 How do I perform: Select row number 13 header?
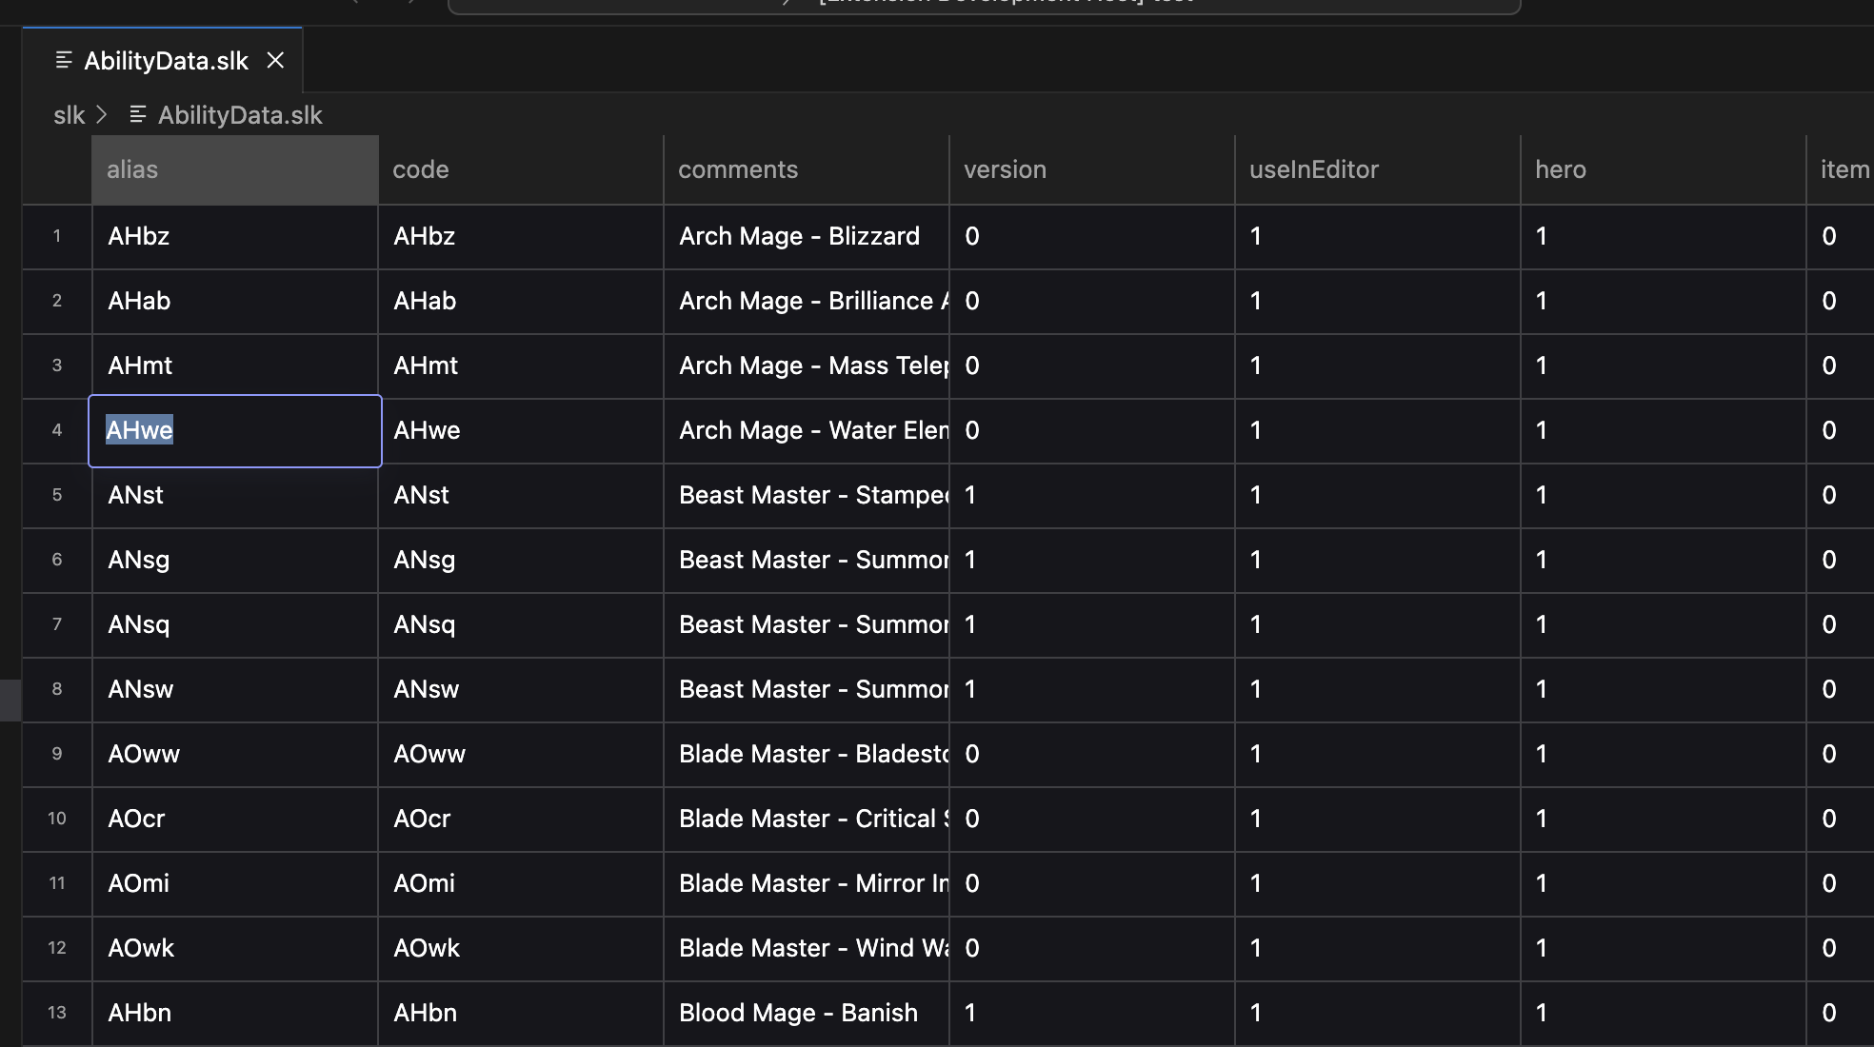[x=57, y=1013]
